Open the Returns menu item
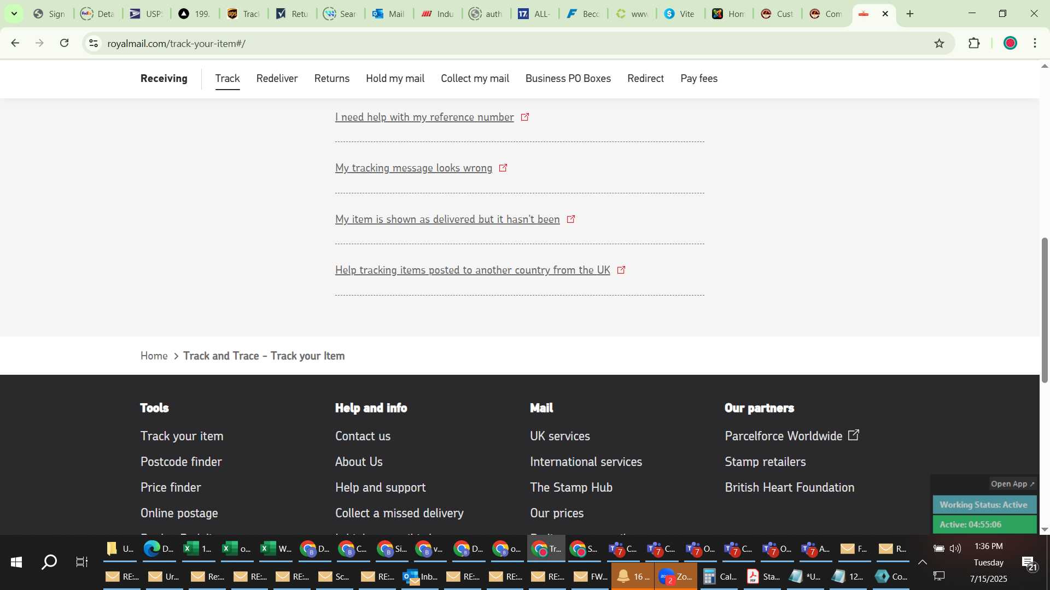Viewport: 1050px width, 590px height. (332, 78)
